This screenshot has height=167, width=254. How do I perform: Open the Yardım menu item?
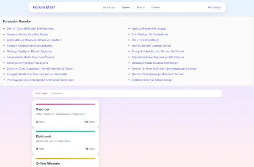155,7
